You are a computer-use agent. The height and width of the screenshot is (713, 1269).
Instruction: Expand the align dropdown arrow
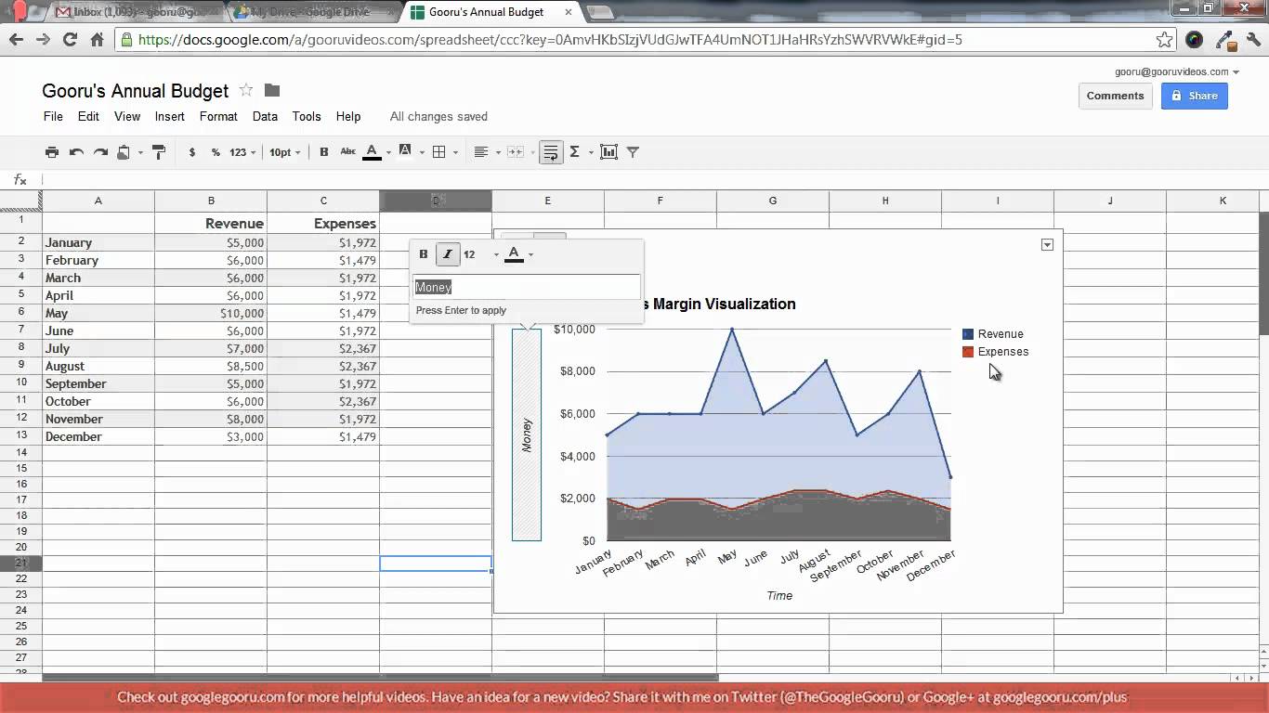498,153
